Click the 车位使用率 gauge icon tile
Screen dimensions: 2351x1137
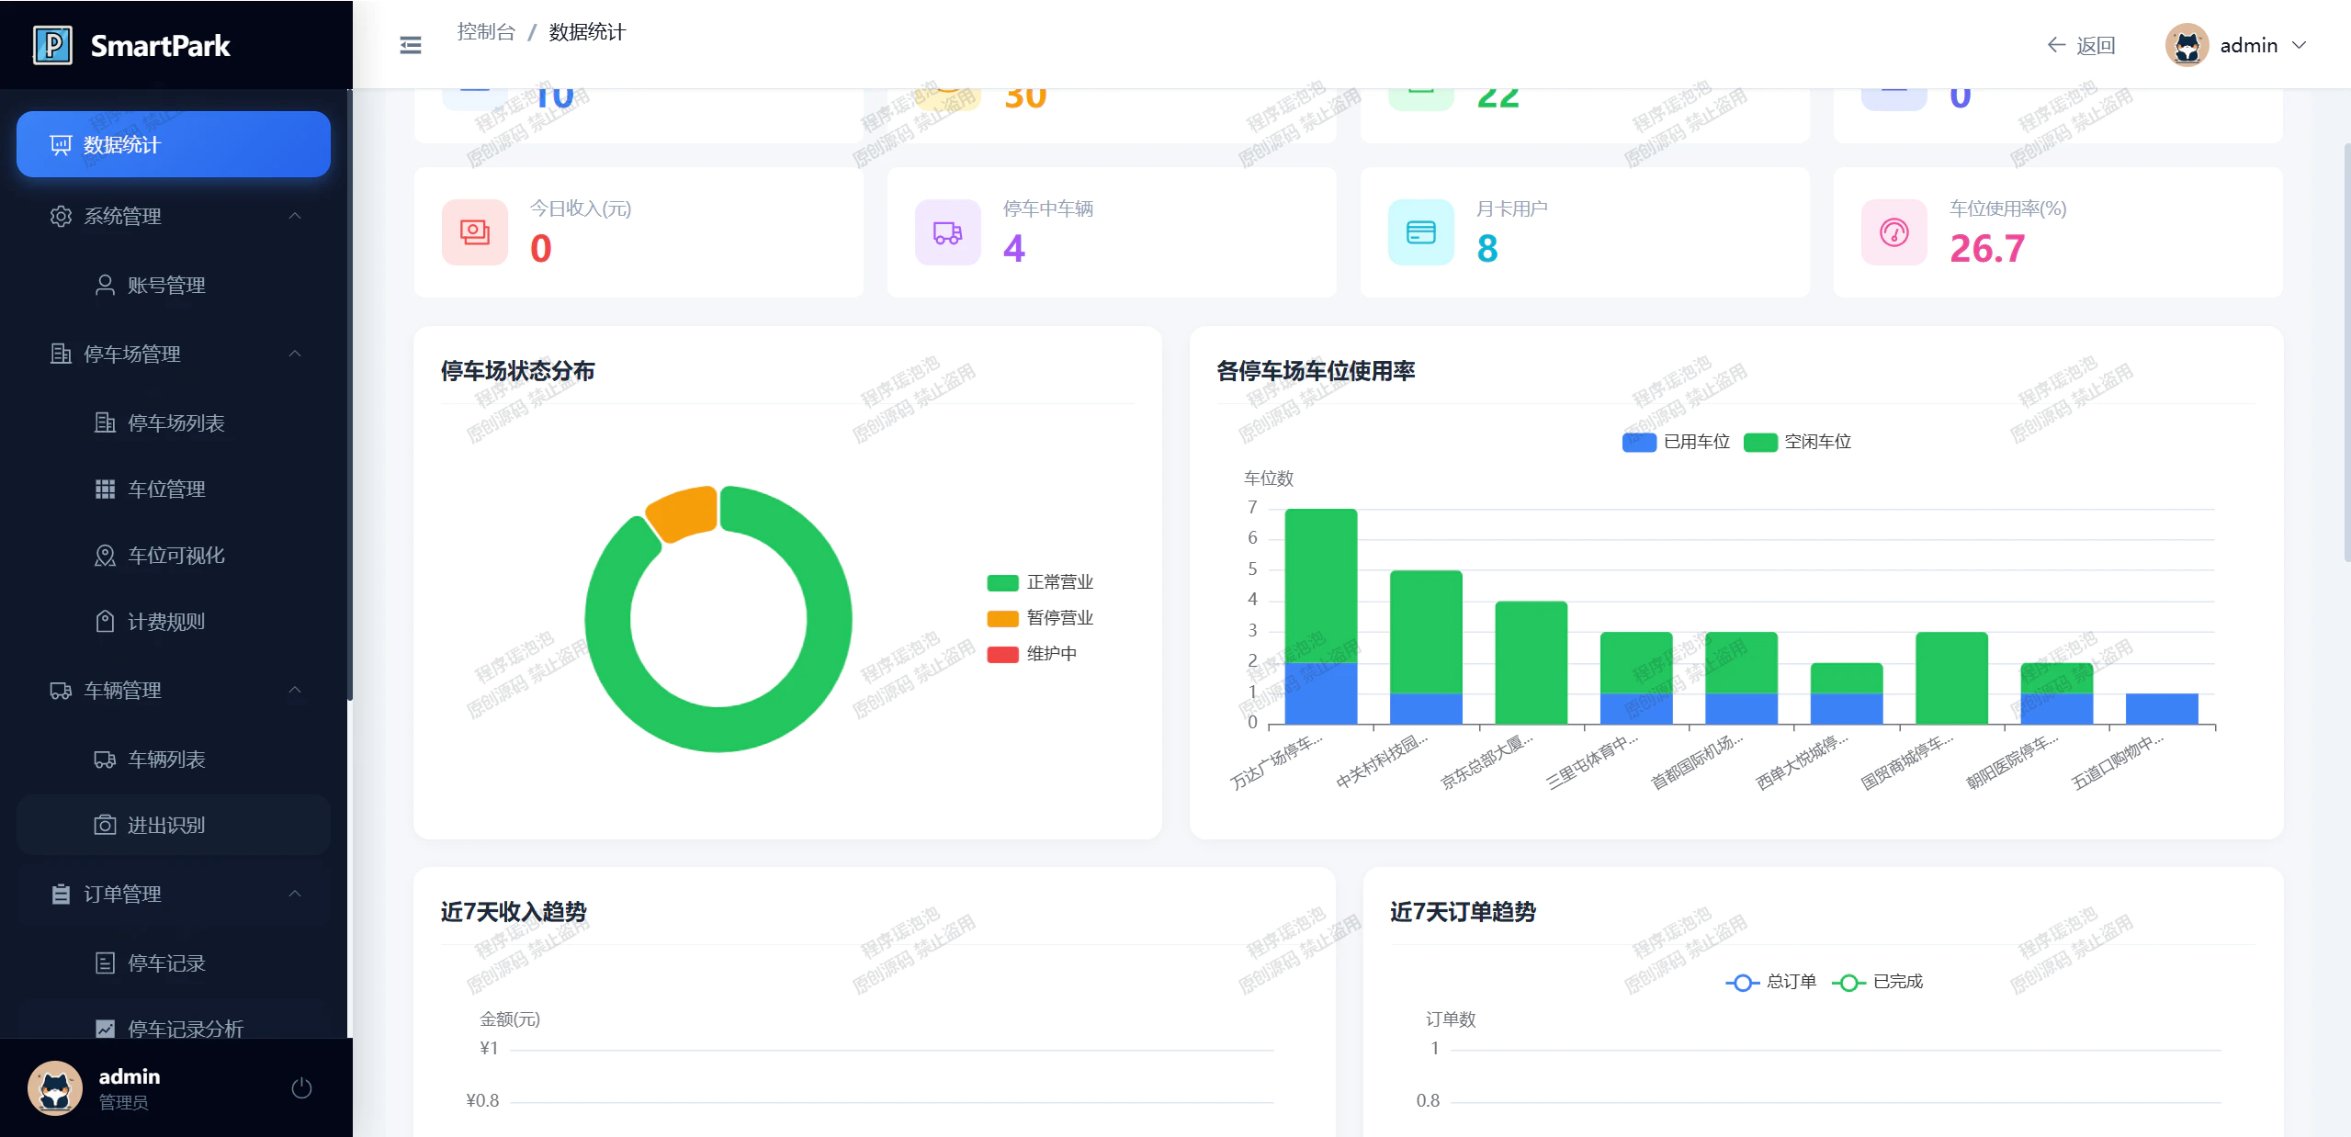[1894, 232]
